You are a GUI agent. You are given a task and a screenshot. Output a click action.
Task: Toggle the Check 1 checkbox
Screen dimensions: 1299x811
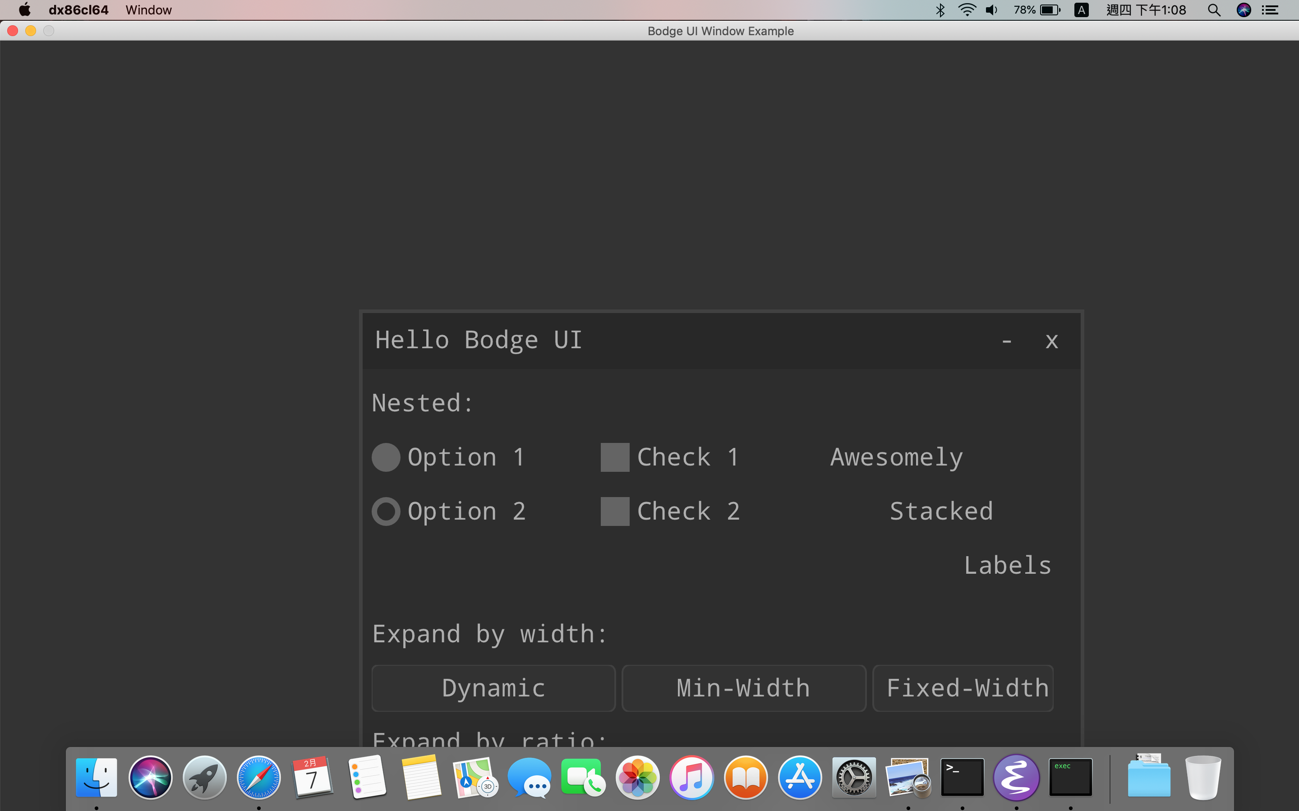(615, 457)
